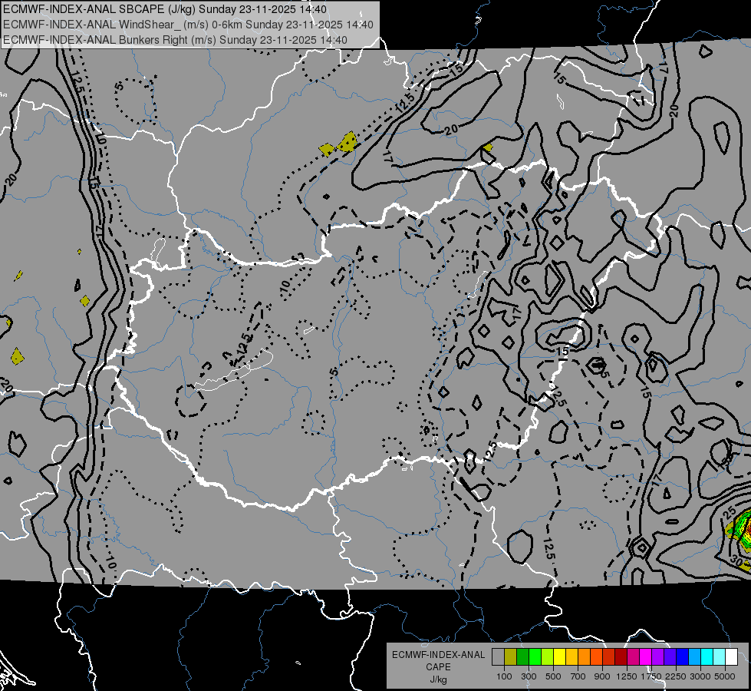Image resolution: width=751 pixels, height=691 pixels.
Task: Click the 'CAPE' legend label
Action: tap(438, 667)
